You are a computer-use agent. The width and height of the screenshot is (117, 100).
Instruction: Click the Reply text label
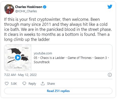coord(32,84)
